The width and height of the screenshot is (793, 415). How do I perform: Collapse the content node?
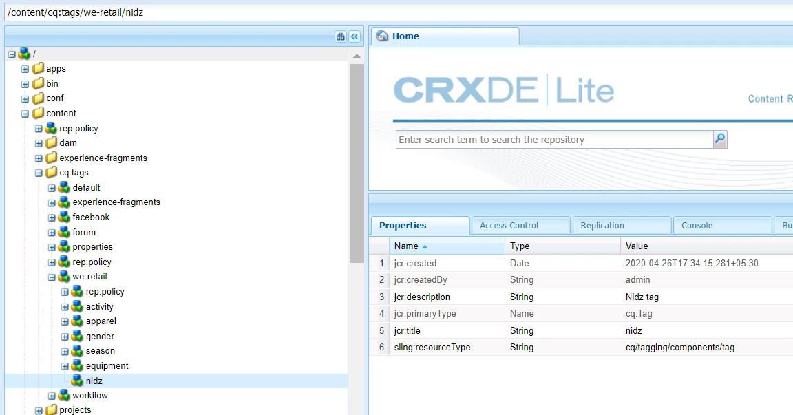[25, 114]
